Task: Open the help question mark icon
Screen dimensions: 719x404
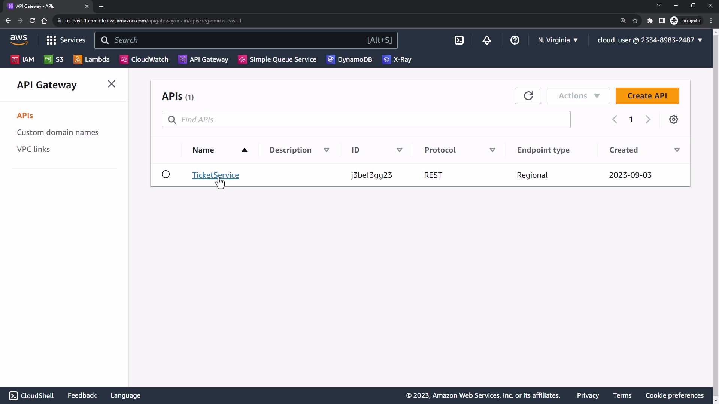Action: pos(515,40)
